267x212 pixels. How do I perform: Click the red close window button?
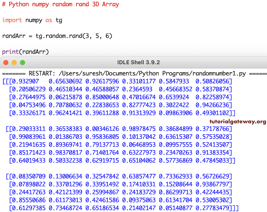coord(6,63)
